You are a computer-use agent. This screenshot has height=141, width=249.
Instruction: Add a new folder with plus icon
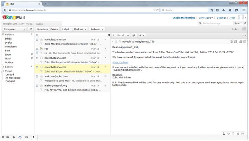(31, 34)
